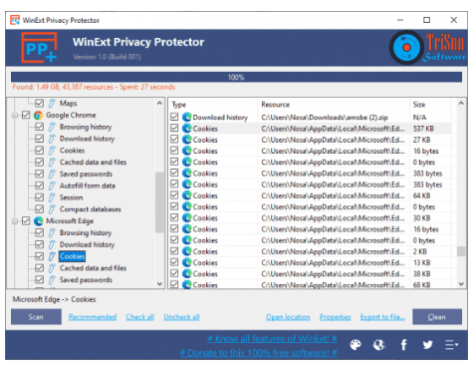Click the Edge icon on the 13 KB row

(187, 262)
